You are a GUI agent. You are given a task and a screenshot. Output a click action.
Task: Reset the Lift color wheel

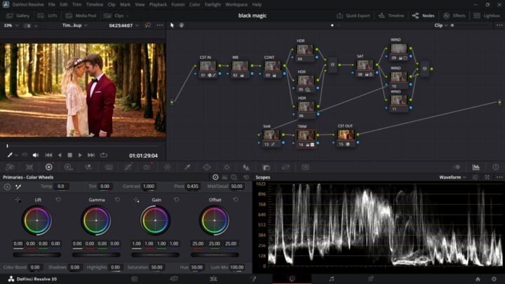pyautogui.click(x=58, y=200)
